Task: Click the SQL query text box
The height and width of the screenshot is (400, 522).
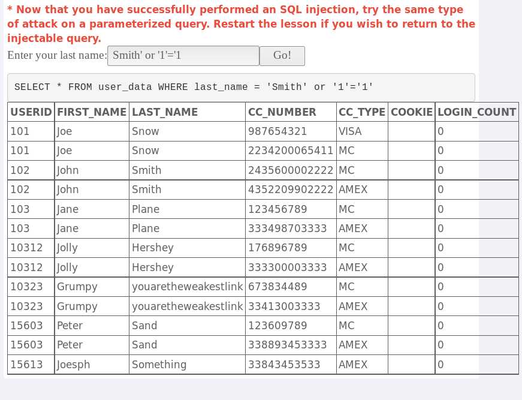Action: tap(241, 88)
